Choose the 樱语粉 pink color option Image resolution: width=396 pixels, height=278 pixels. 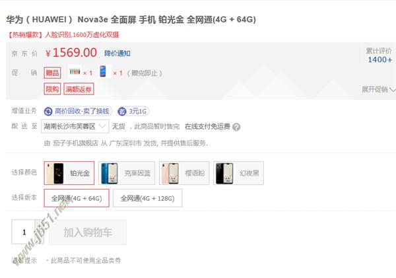pos(184,173)
